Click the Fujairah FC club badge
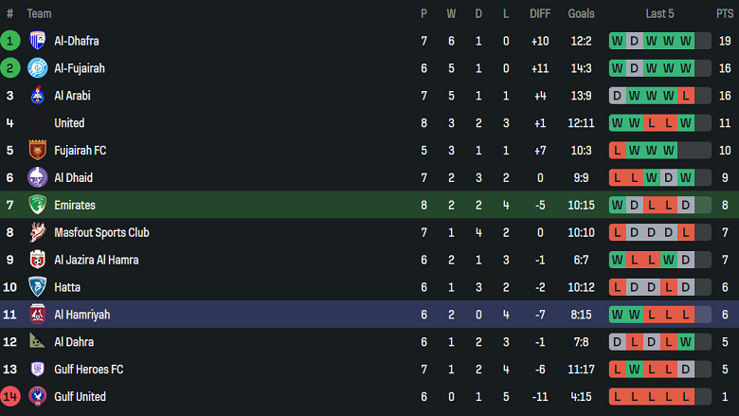The image size is (739, 416). tap(38, 150)
